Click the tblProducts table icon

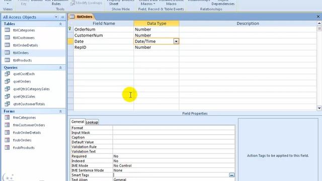pos(7,60)
